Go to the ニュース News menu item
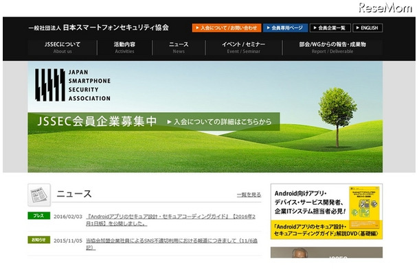The image size is (419, 274). (179, 47)
